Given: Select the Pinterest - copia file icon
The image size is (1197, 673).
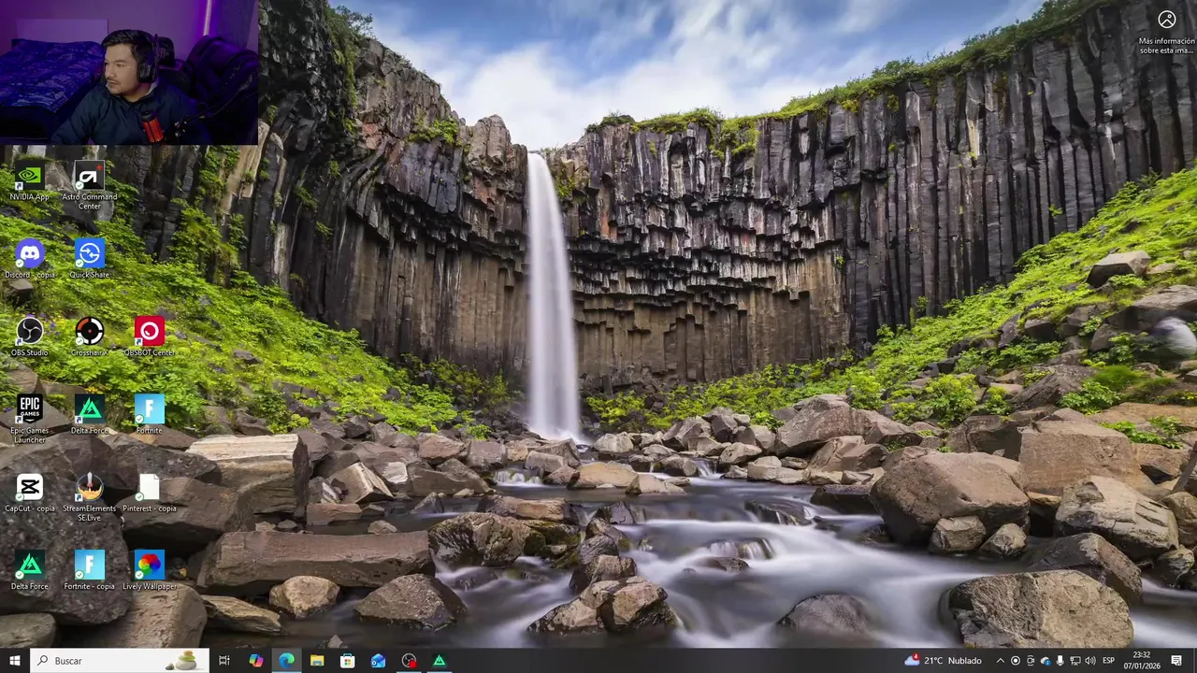Looking at the screenshot, I should click(x=149, y=493).
